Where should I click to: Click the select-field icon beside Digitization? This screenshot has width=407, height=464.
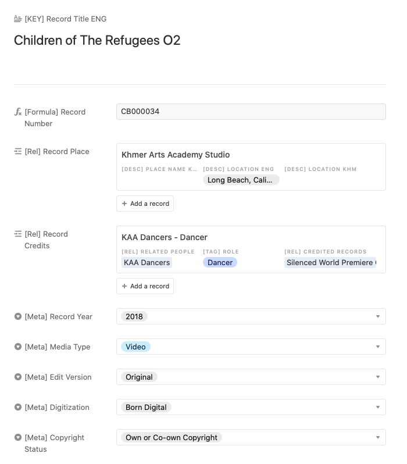tap(18, 407)
